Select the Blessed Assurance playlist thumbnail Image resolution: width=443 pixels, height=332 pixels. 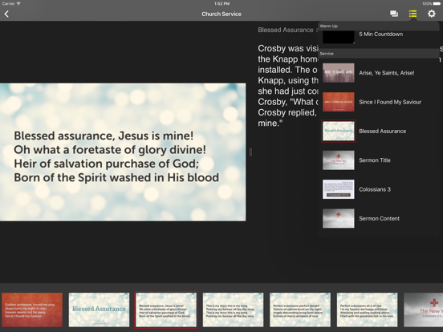[339, 131]
